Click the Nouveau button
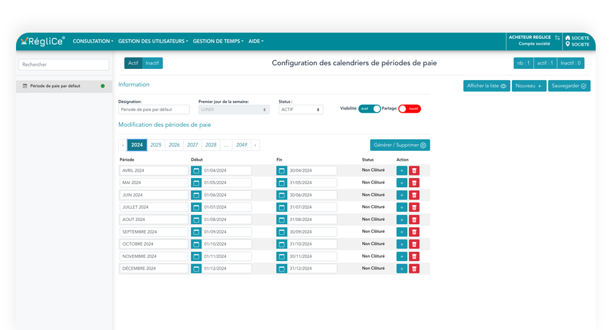This screenshot has height=330, width=616. point(529,86)
